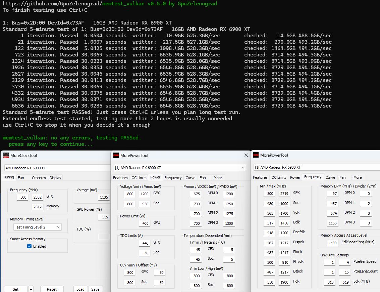
Task: Open Features tab in middle MorePowerTool
Action: pos(120,178)
